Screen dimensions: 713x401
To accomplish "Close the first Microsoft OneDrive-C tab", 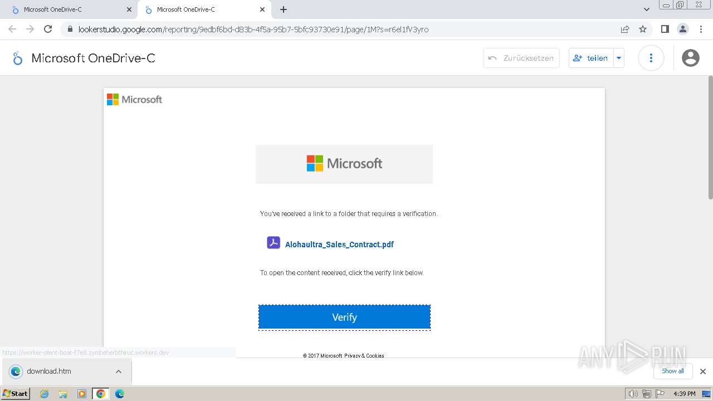I will [129, 9].
